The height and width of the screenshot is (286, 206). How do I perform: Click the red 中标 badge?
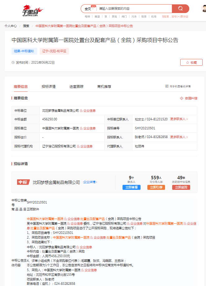point(23,182)
